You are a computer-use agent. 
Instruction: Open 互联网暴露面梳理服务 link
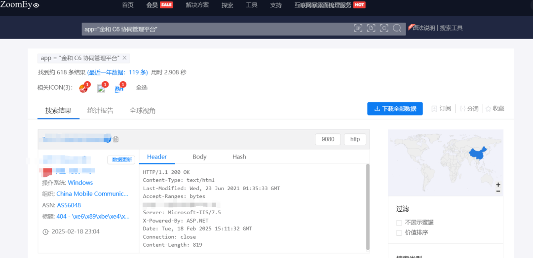pos(323,5)
